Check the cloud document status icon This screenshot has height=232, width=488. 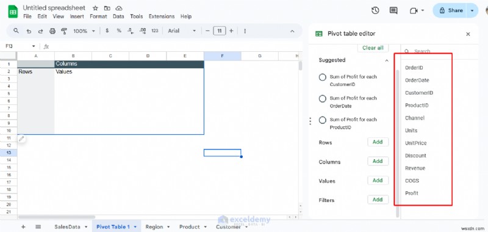point(118,8)
